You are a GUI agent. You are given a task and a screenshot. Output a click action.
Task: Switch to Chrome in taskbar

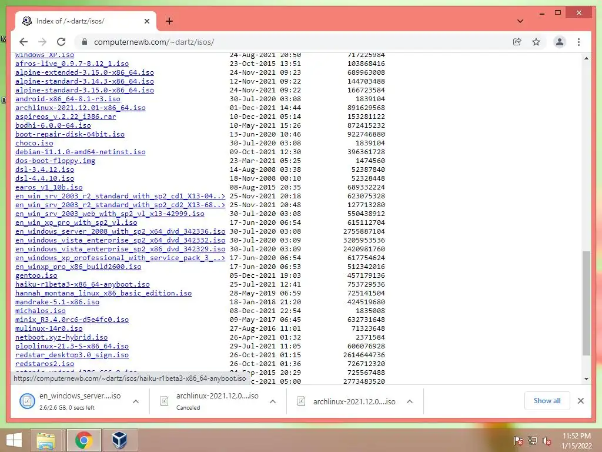point(83,440)
